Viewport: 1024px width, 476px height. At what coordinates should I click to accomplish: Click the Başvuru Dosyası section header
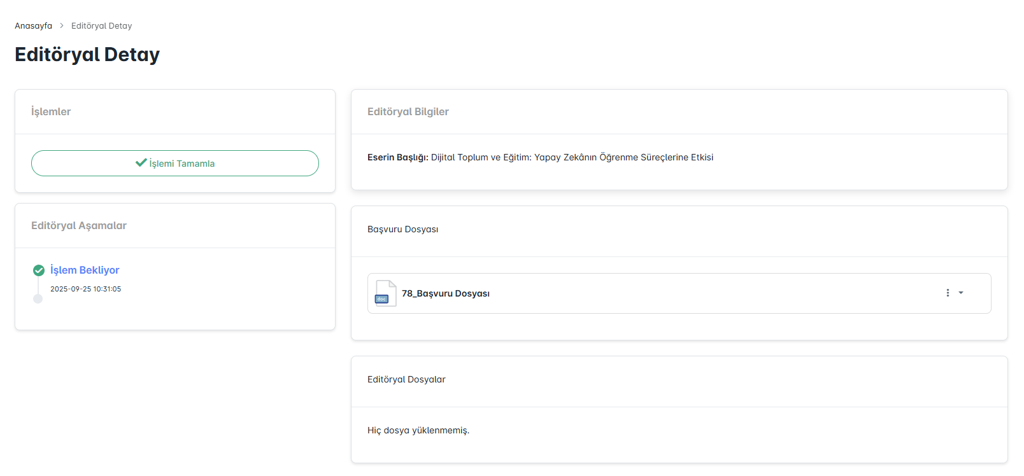402,230
